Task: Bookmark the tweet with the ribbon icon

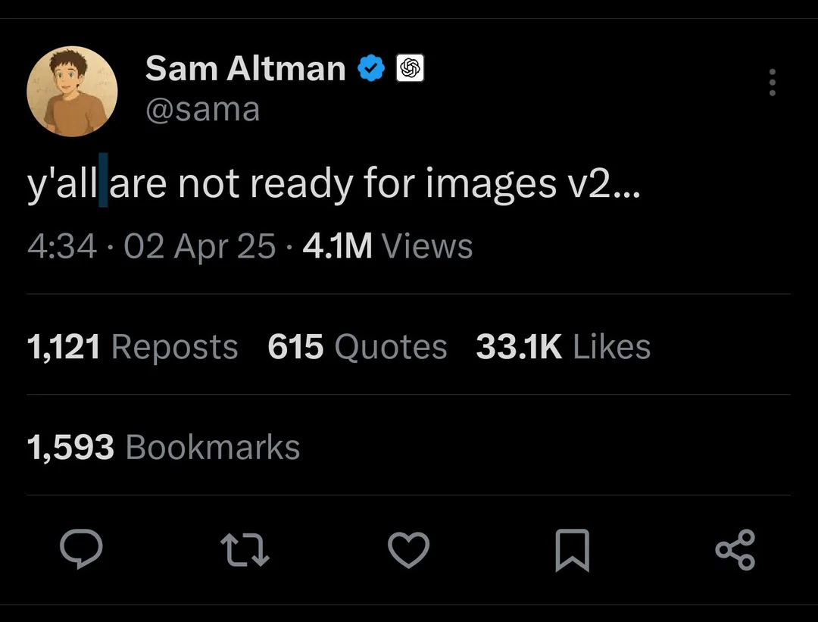Action: tap(573, 551)
